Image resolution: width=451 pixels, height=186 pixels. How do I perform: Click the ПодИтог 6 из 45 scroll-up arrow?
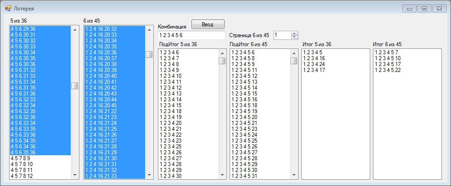pos(294,53)
